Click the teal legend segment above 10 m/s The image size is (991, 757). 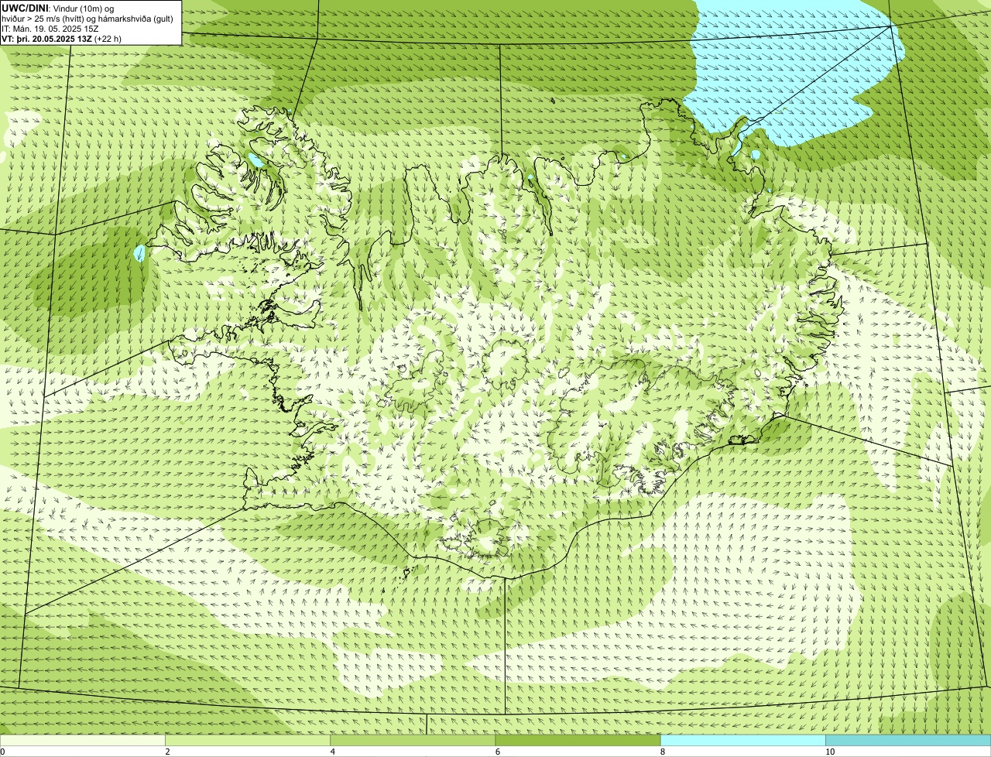(908, 740)
